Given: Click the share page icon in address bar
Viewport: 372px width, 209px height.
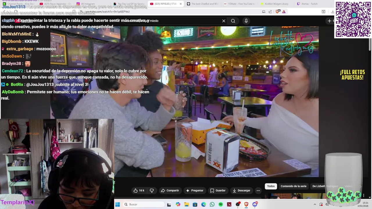Looking at the screenshot, I should point(270,12).
